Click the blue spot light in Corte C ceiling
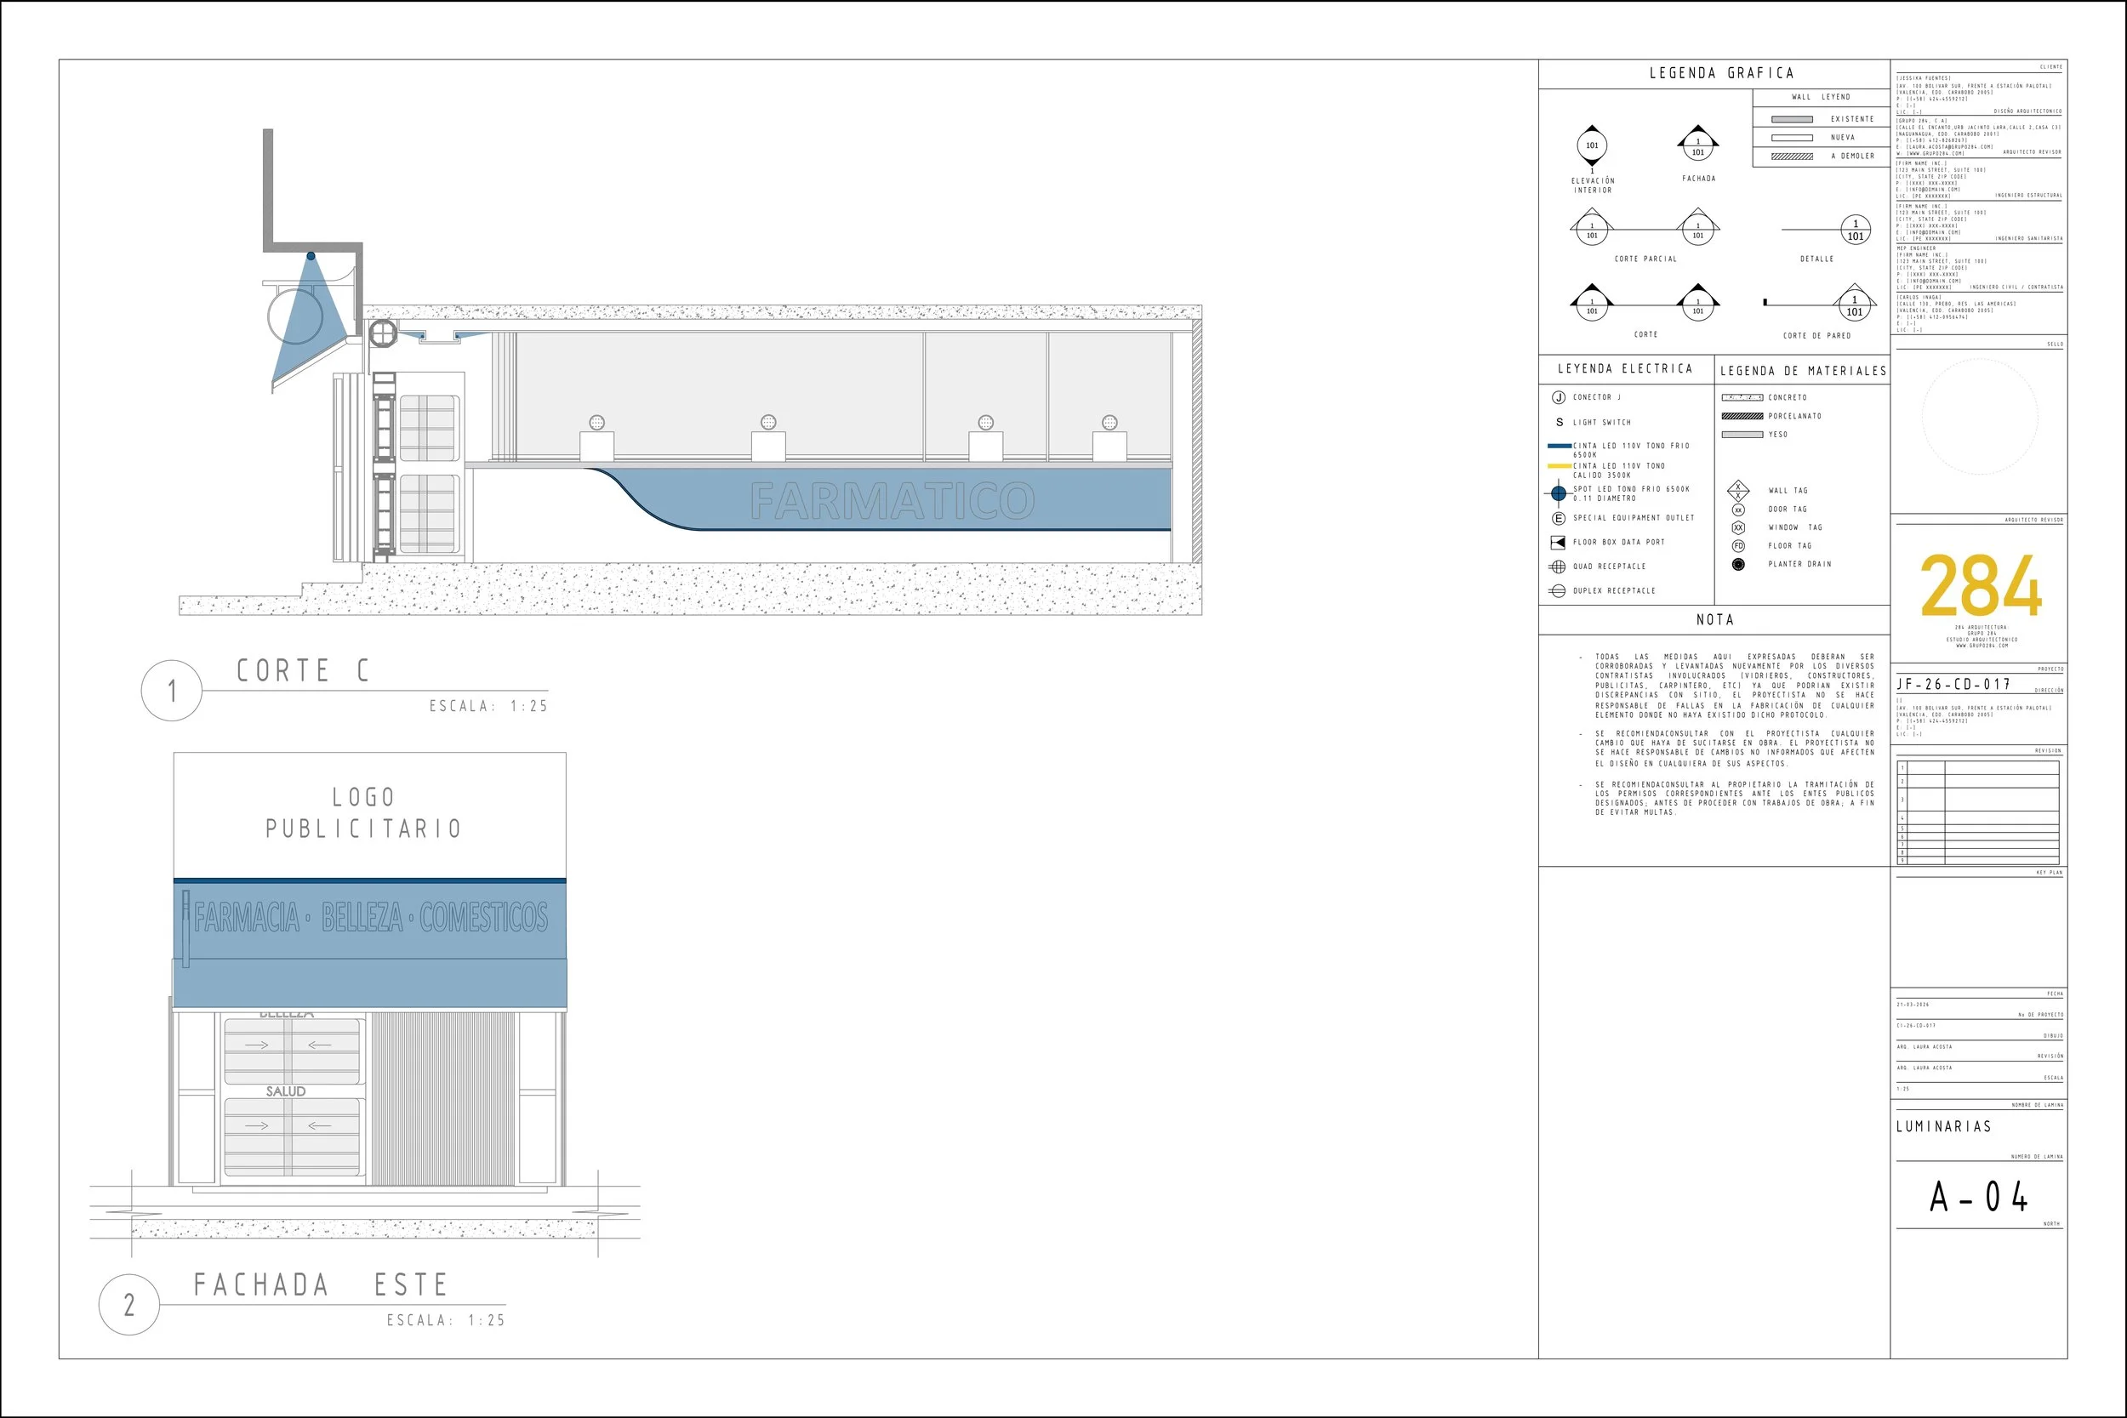 pyautogui.click(x=311, y=257)
